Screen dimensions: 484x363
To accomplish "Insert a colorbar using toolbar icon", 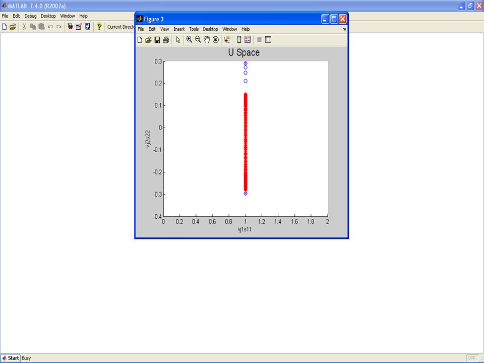I will click(x=239, y=39).
